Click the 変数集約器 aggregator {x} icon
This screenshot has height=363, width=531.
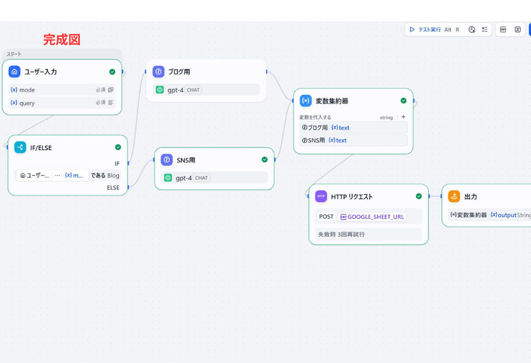pos(306,101)
